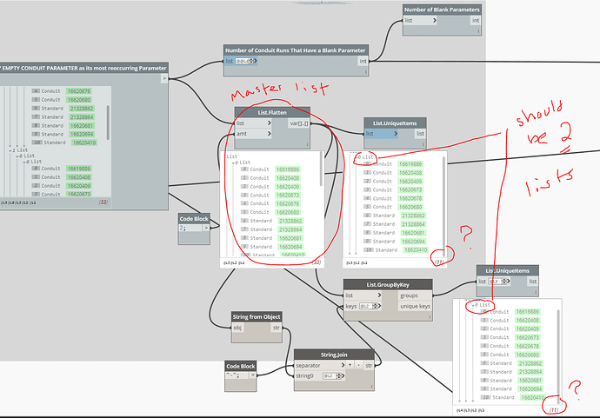Select the Number of Blank Parameters node title
Image resolution: width=600 pixels, height=418 pixels.
tap(442, 10)
